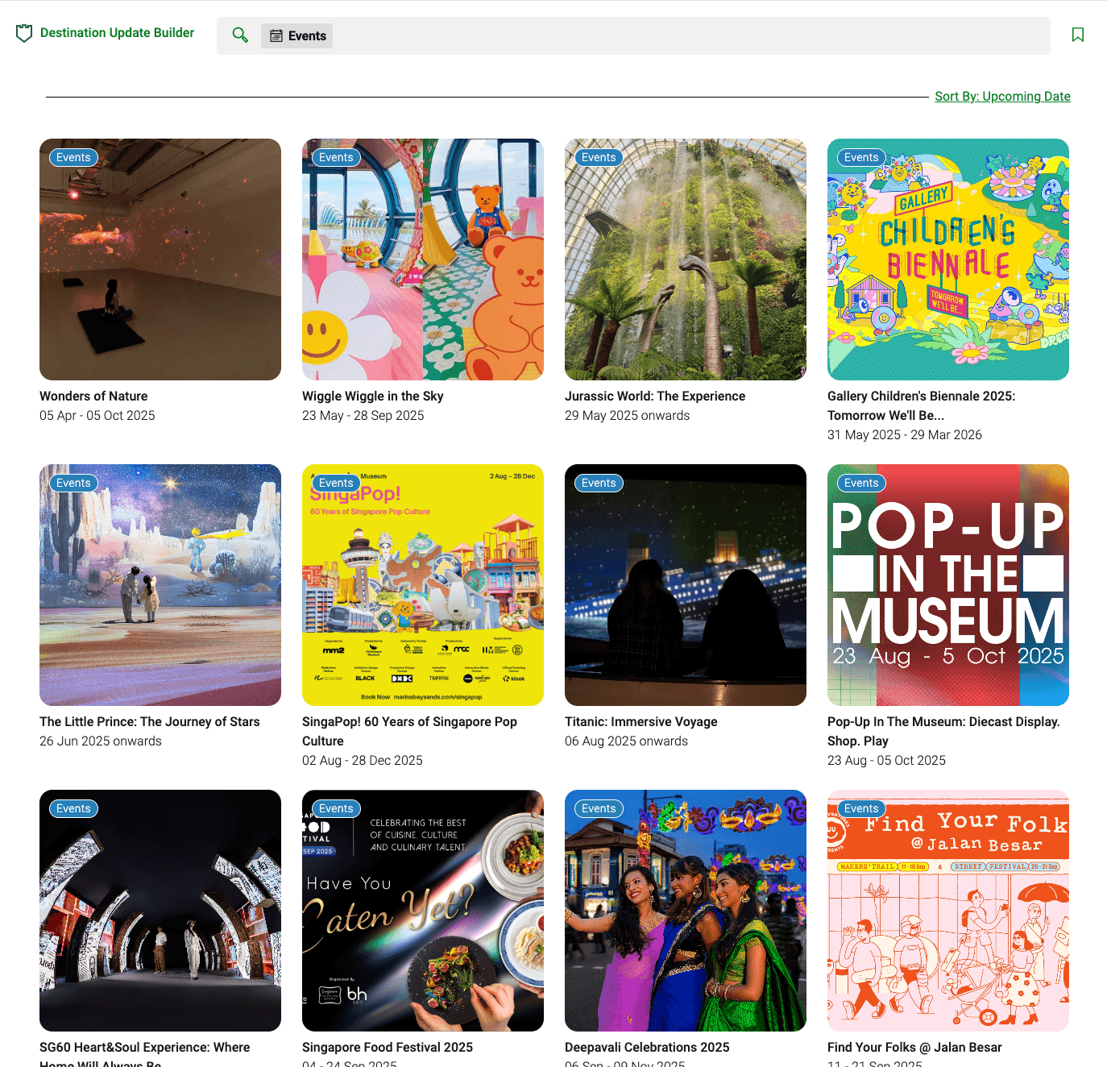Toggle the Events badge on SingaPop! card
The image size is (1107, 1067).
click(x=335, y=483)
